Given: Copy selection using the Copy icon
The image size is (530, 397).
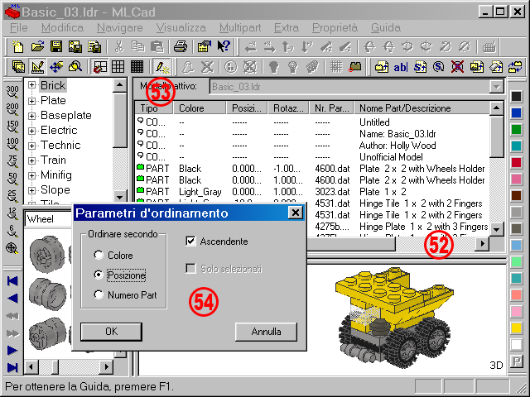Looking at the screenshot, I should click(138, 46).
